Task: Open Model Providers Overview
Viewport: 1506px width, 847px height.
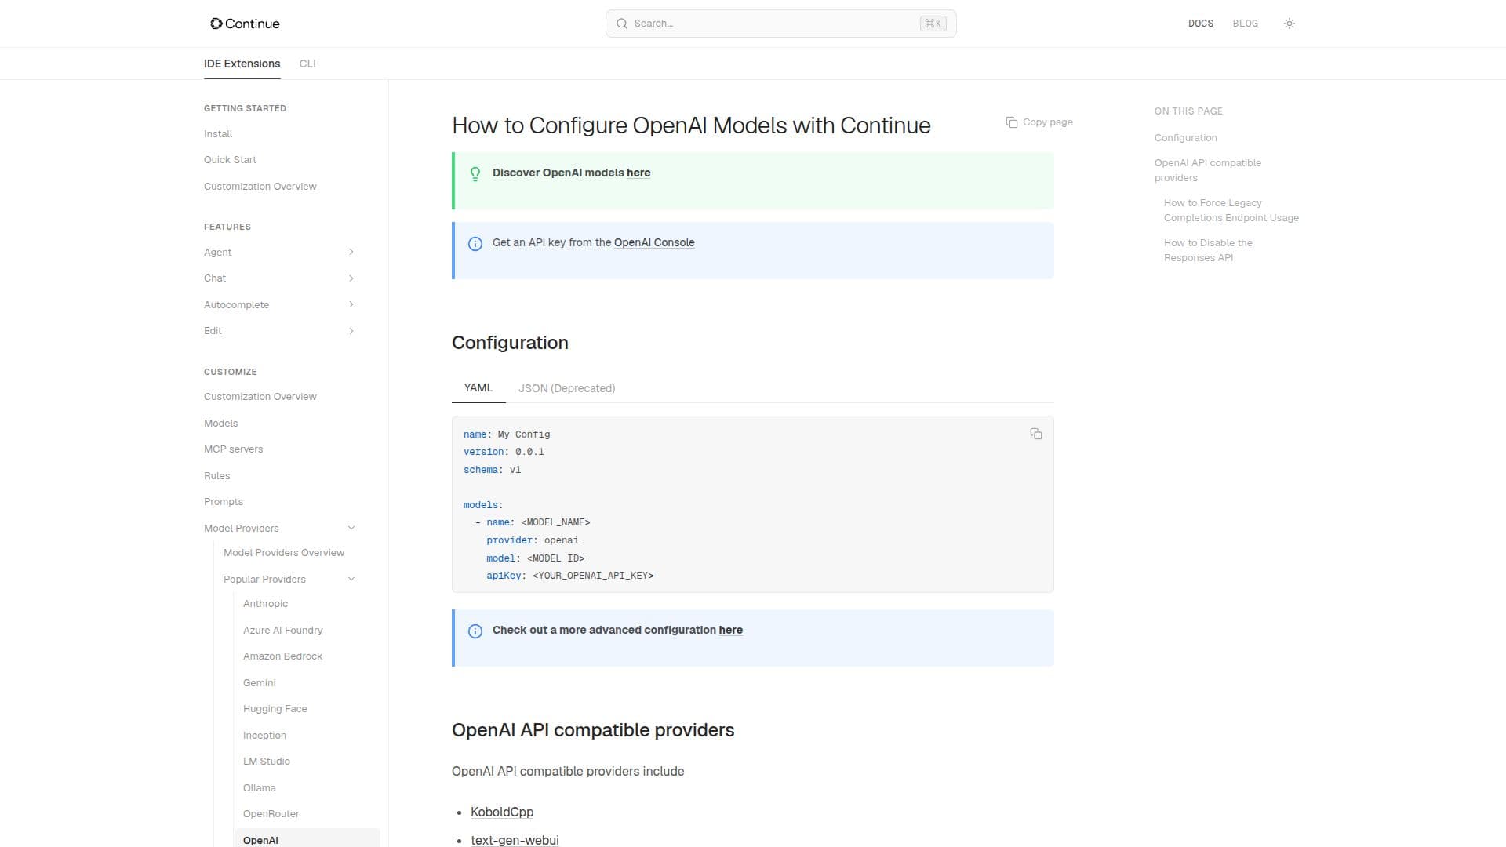Action: pos(284,553)
